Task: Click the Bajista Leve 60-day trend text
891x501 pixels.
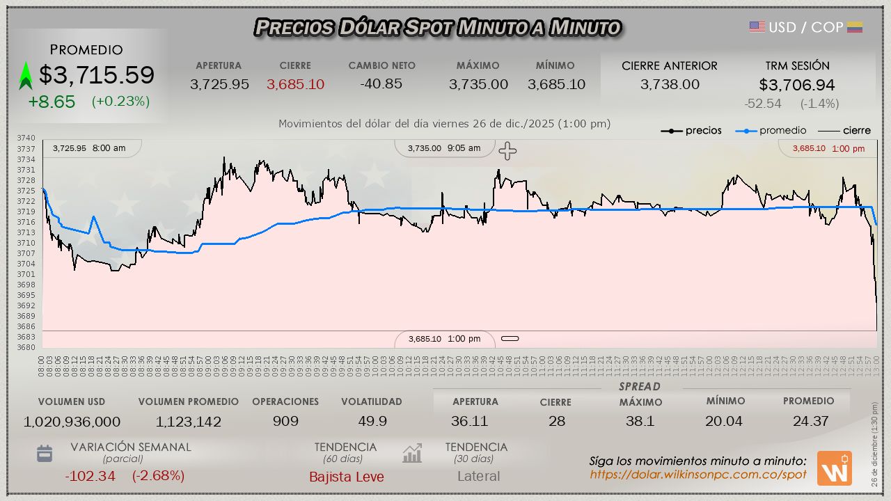Action: (346, 477)
